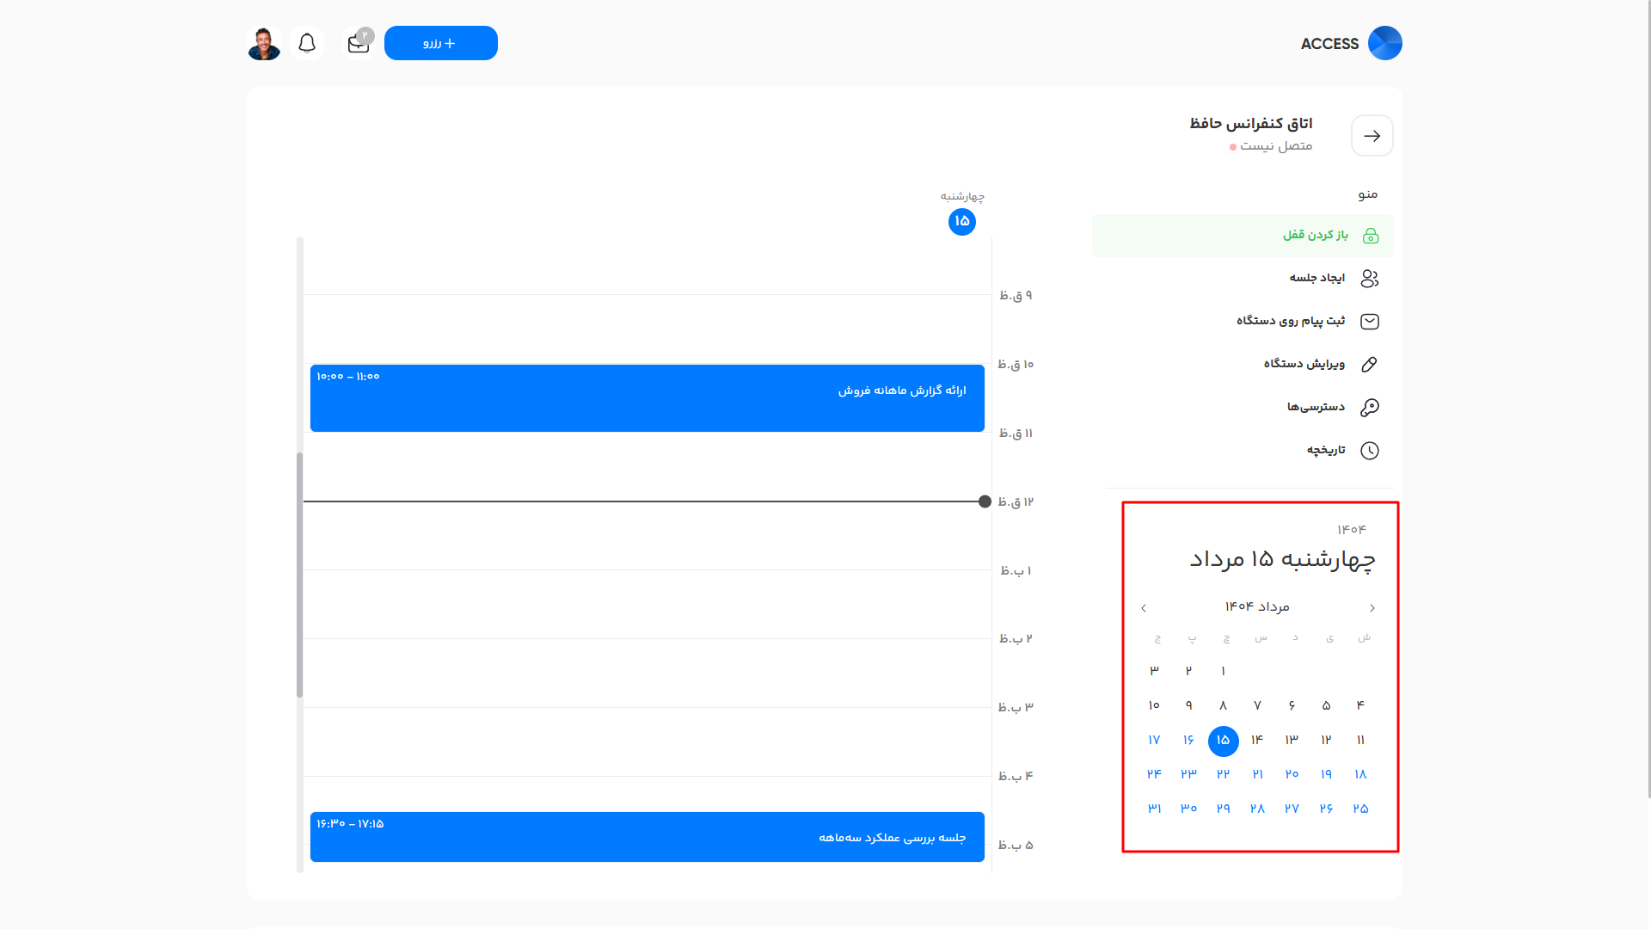Click the unlock icon next to باز کردن قفل
The image size is (1651, 929).
tap(1372, 235)
